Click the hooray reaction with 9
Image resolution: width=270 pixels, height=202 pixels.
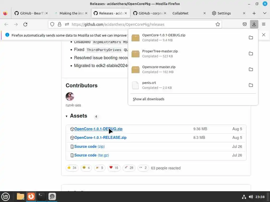[99, 168]
